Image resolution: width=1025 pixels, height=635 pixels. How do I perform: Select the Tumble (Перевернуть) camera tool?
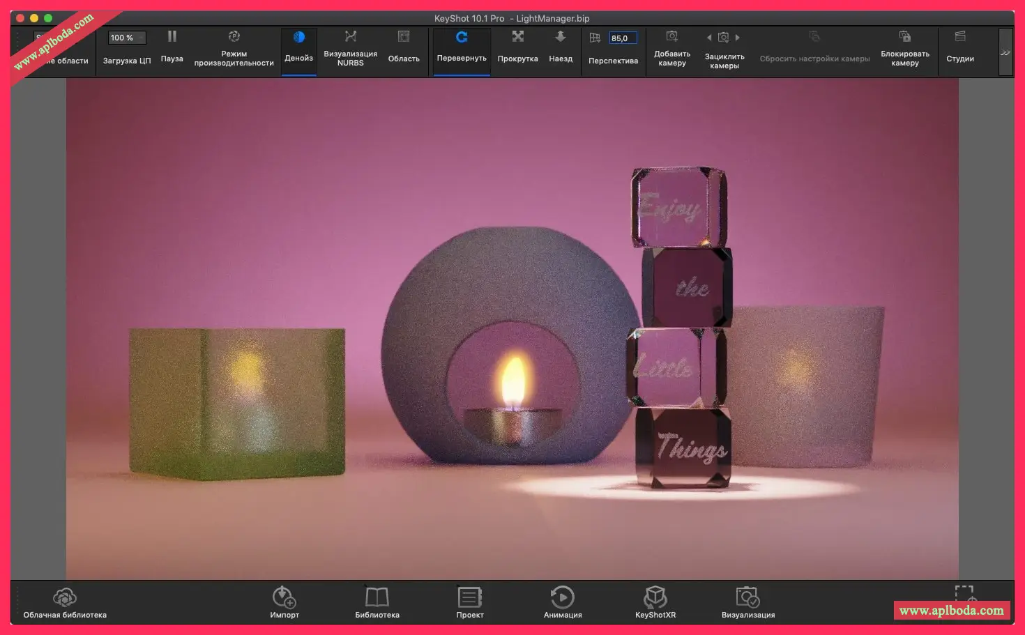coord(462,38)
